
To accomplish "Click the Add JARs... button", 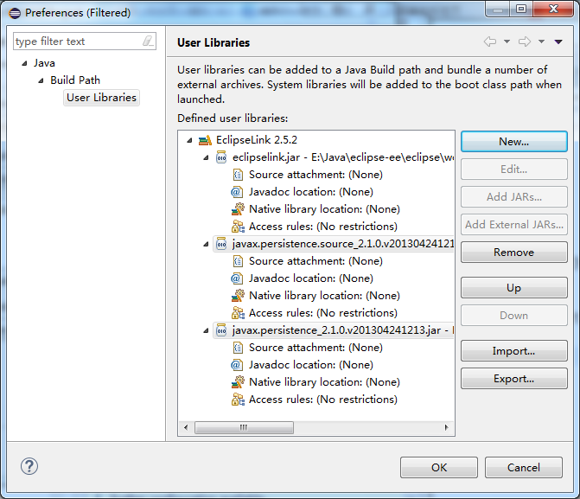I will click(513, 196).
